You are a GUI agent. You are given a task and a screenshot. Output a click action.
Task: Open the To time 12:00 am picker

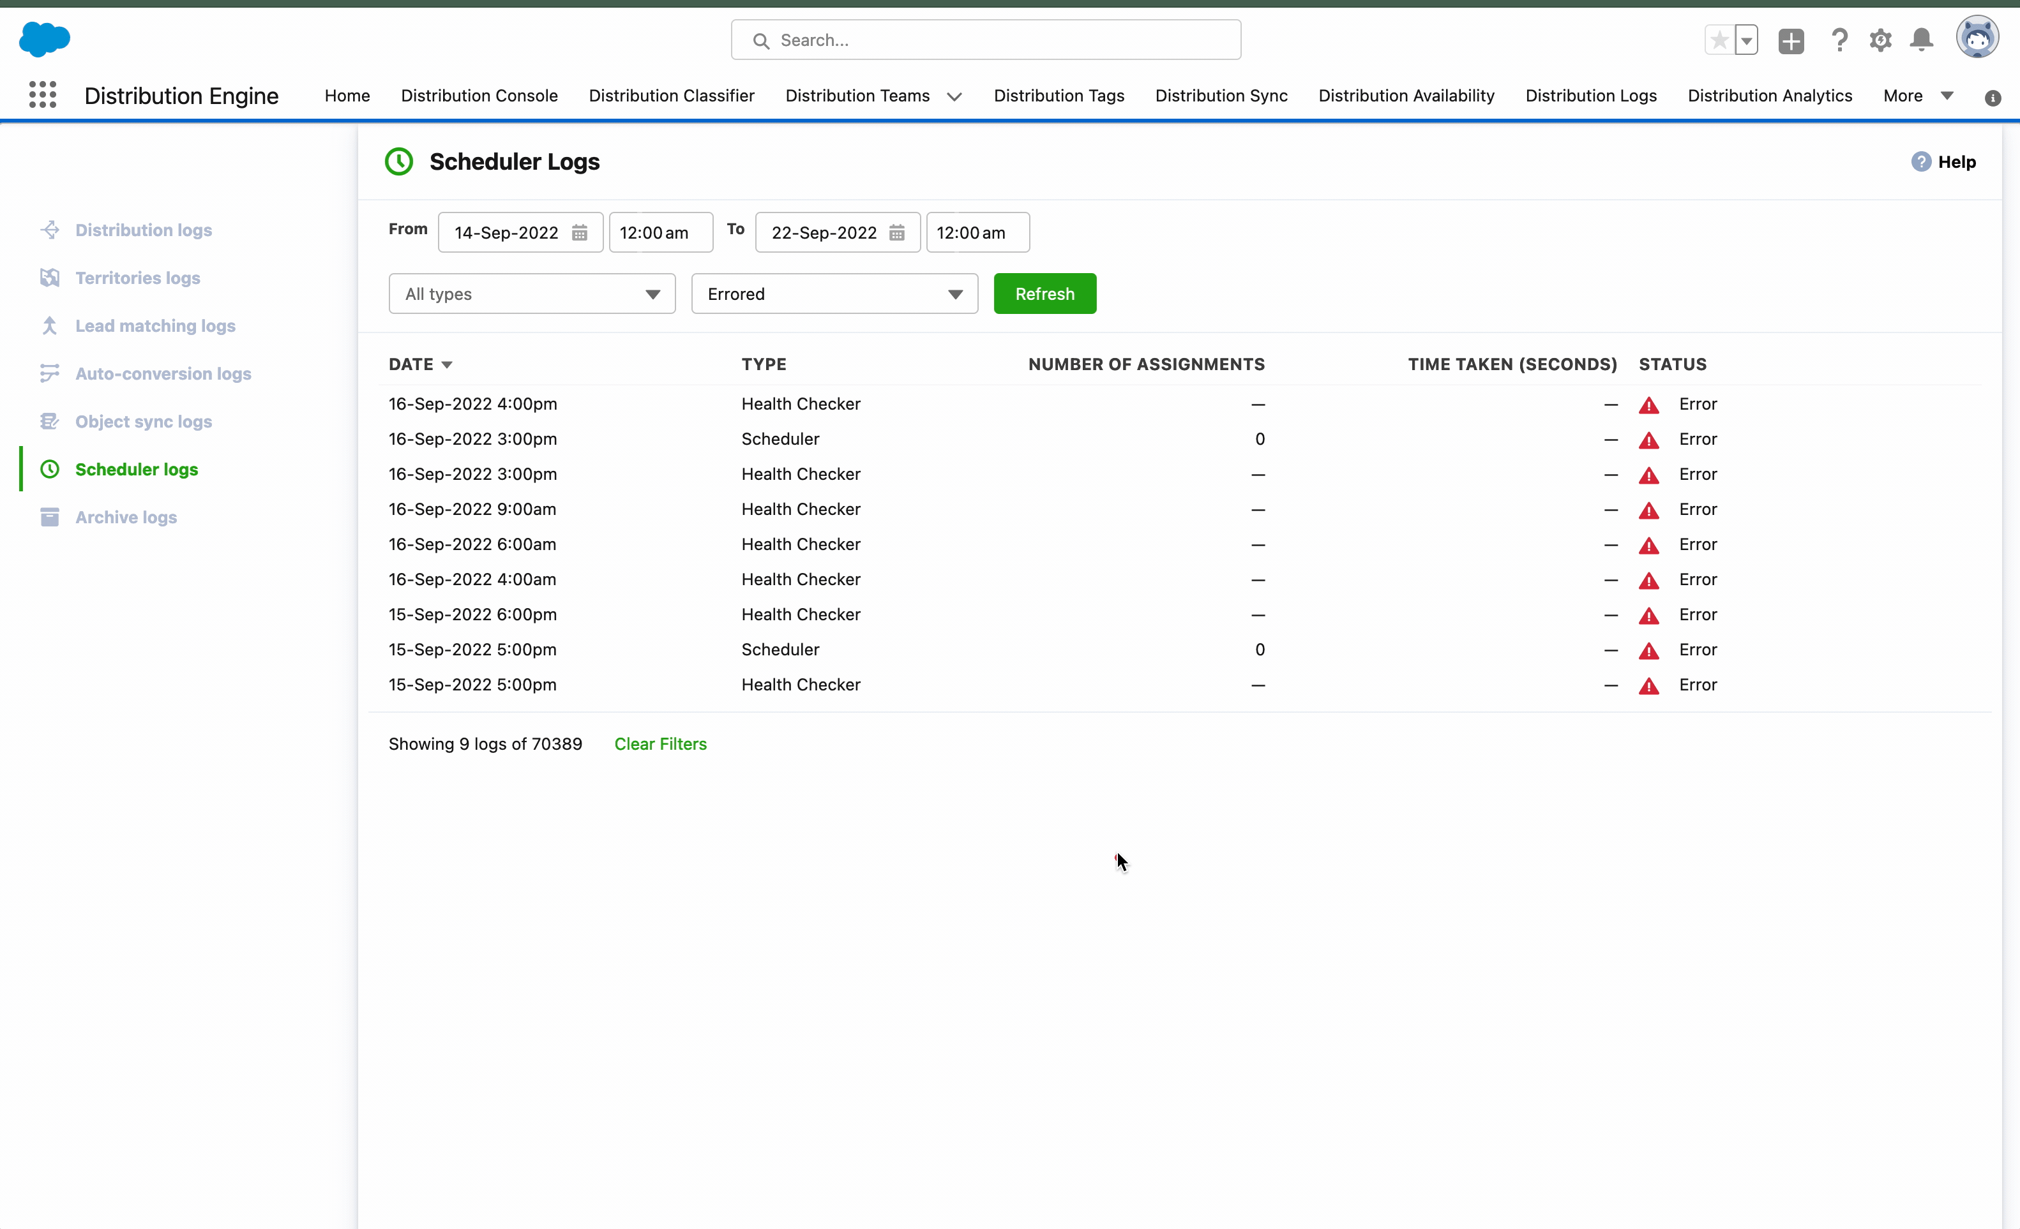[978, 233]
